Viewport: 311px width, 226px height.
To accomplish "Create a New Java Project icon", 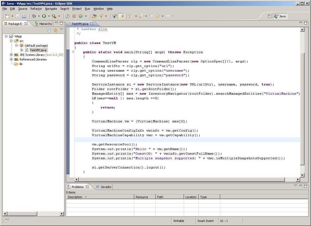I will click(x=68, y=16).
